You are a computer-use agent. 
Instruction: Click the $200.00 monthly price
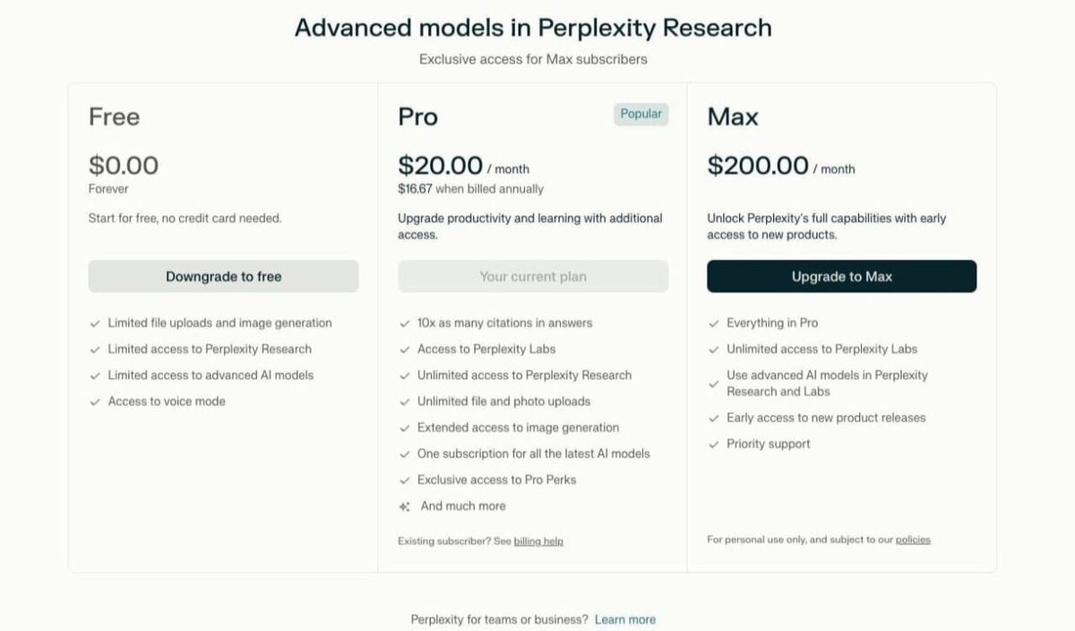click(x=758, y=166)
